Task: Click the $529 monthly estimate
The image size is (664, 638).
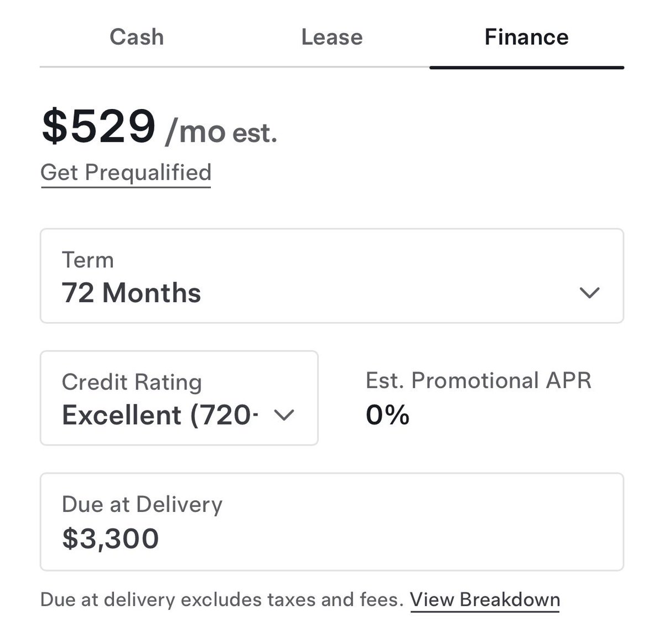Action: (98, 127)
